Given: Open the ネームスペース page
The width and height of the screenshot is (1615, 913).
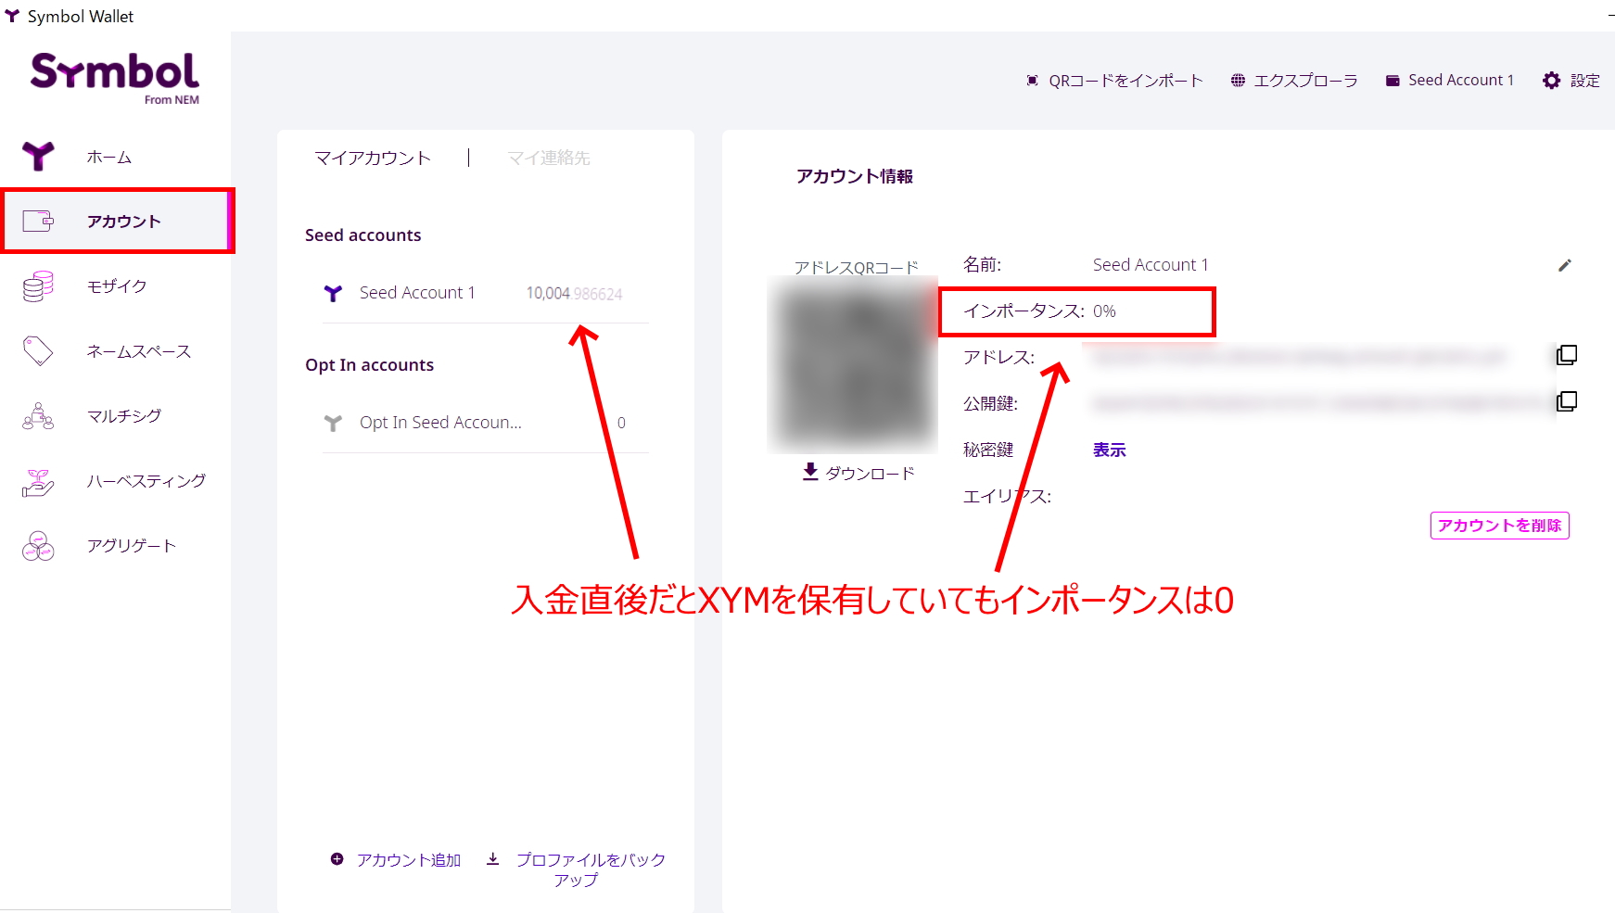Looking at the screenshot, I should point(137,350).
